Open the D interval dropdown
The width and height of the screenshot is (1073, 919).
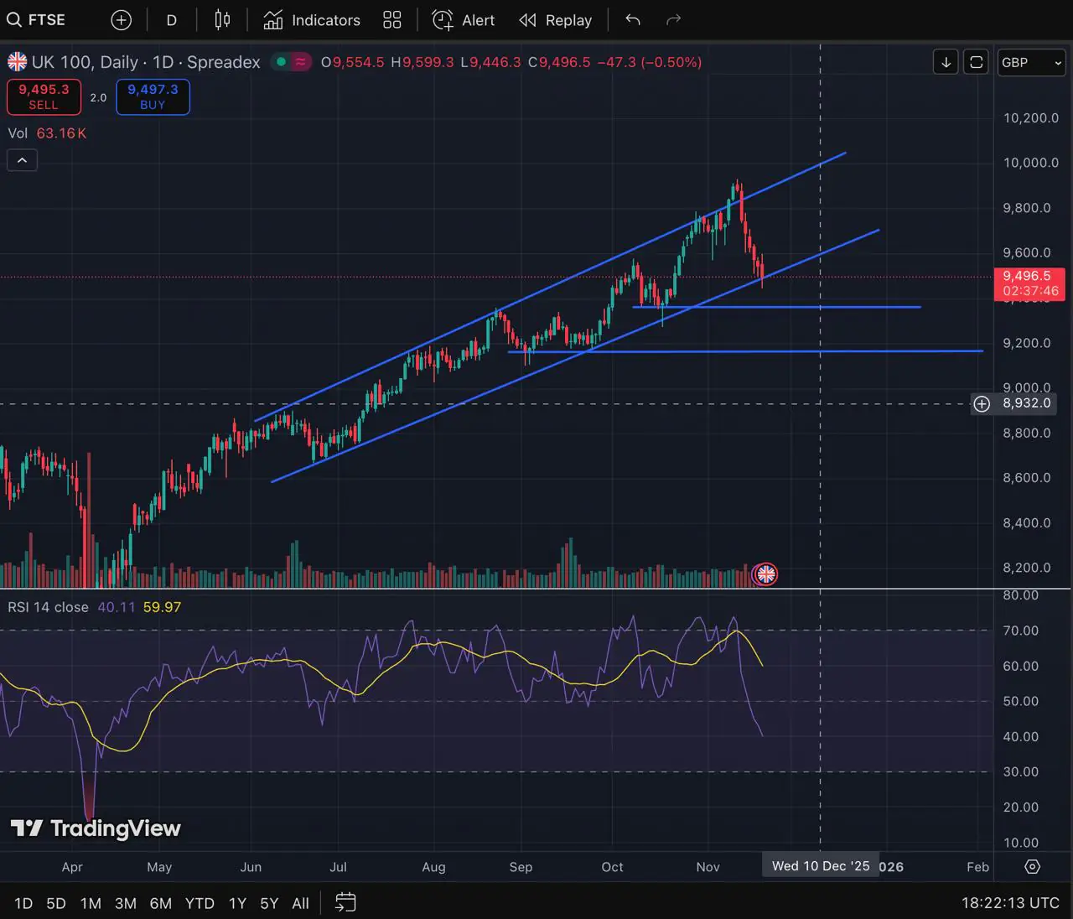coord(172,20)
